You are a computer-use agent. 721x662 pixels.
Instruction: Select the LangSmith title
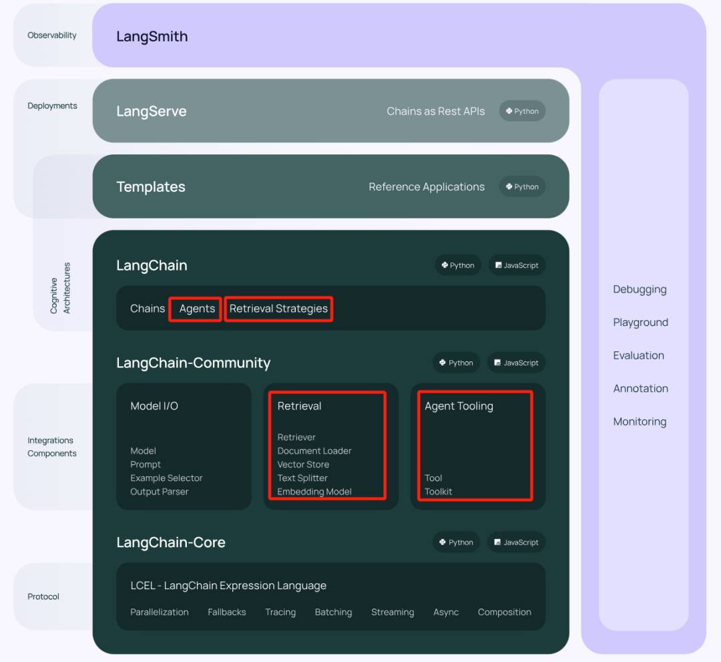pos(152,36)
